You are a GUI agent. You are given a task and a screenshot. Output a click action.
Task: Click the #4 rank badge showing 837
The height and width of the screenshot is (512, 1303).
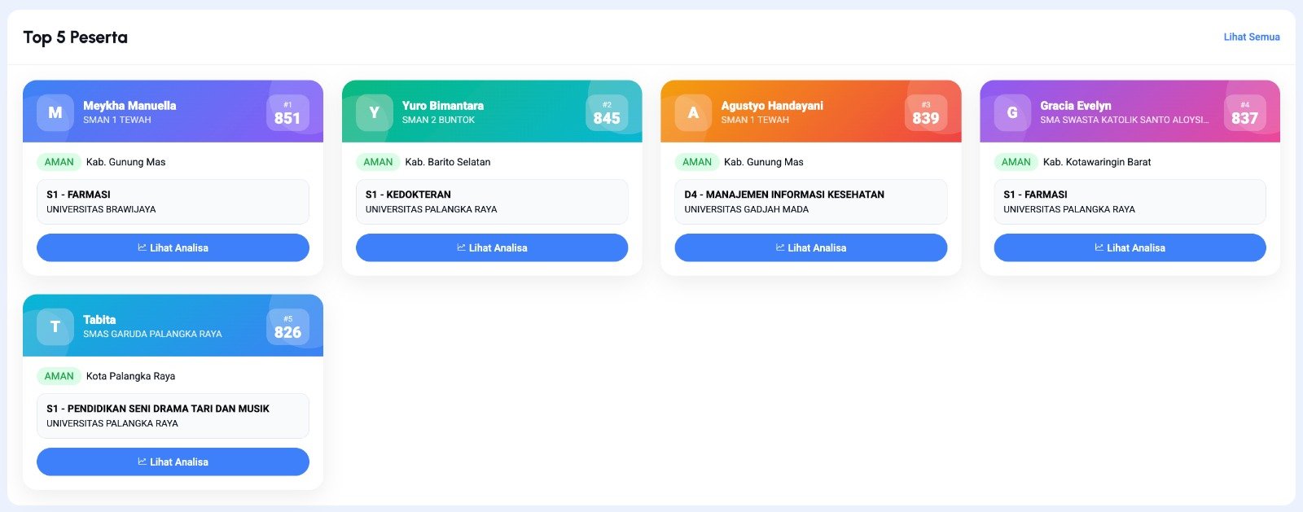(1244, 113)
